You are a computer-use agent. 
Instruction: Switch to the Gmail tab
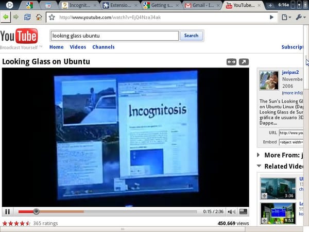[x=202, y=5]
